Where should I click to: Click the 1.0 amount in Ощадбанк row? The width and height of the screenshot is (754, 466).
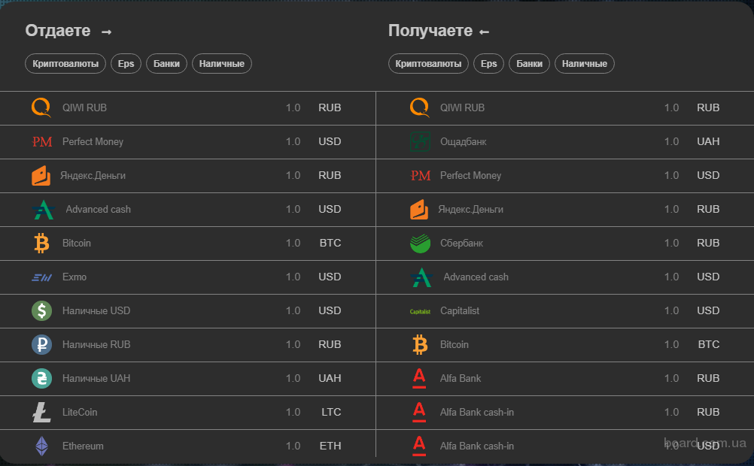[672, 142]
